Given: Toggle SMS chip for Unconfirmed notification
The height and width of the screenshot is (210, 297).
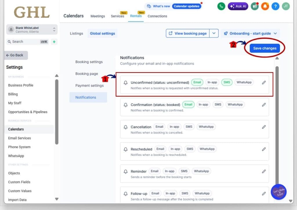Looking at the screenshot, I should 227,82.
